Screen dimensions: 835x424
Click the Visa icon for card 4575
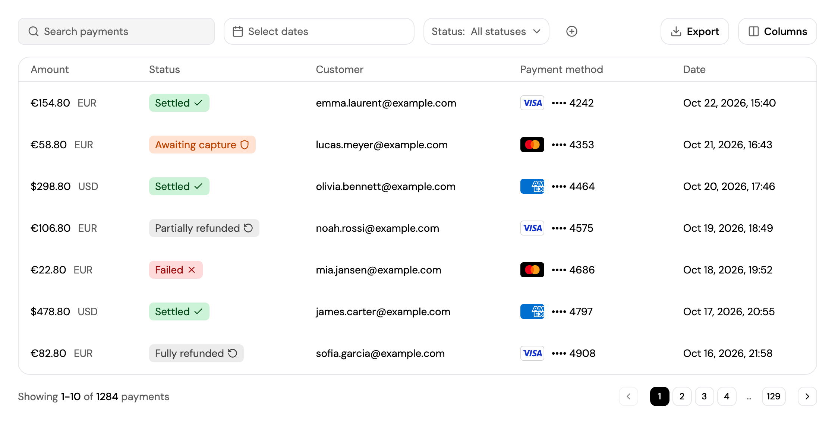[x=532, y=228]
